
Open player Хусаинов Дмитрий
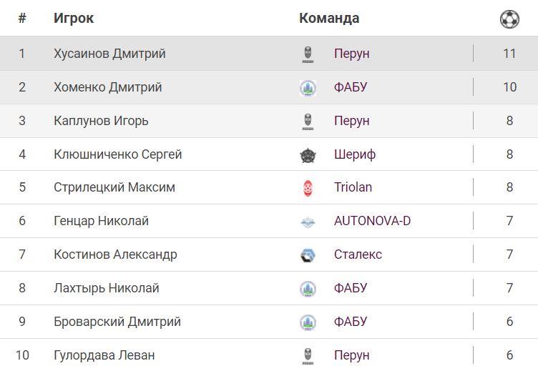coord(109,54)
